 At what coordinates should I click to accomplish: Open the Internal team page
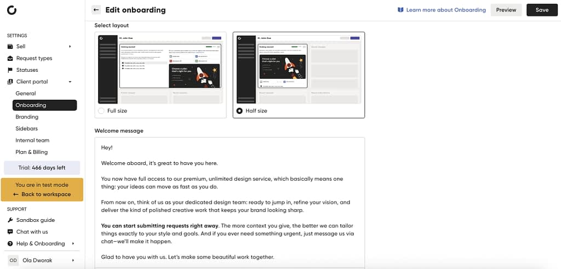[x=32, y=140]
